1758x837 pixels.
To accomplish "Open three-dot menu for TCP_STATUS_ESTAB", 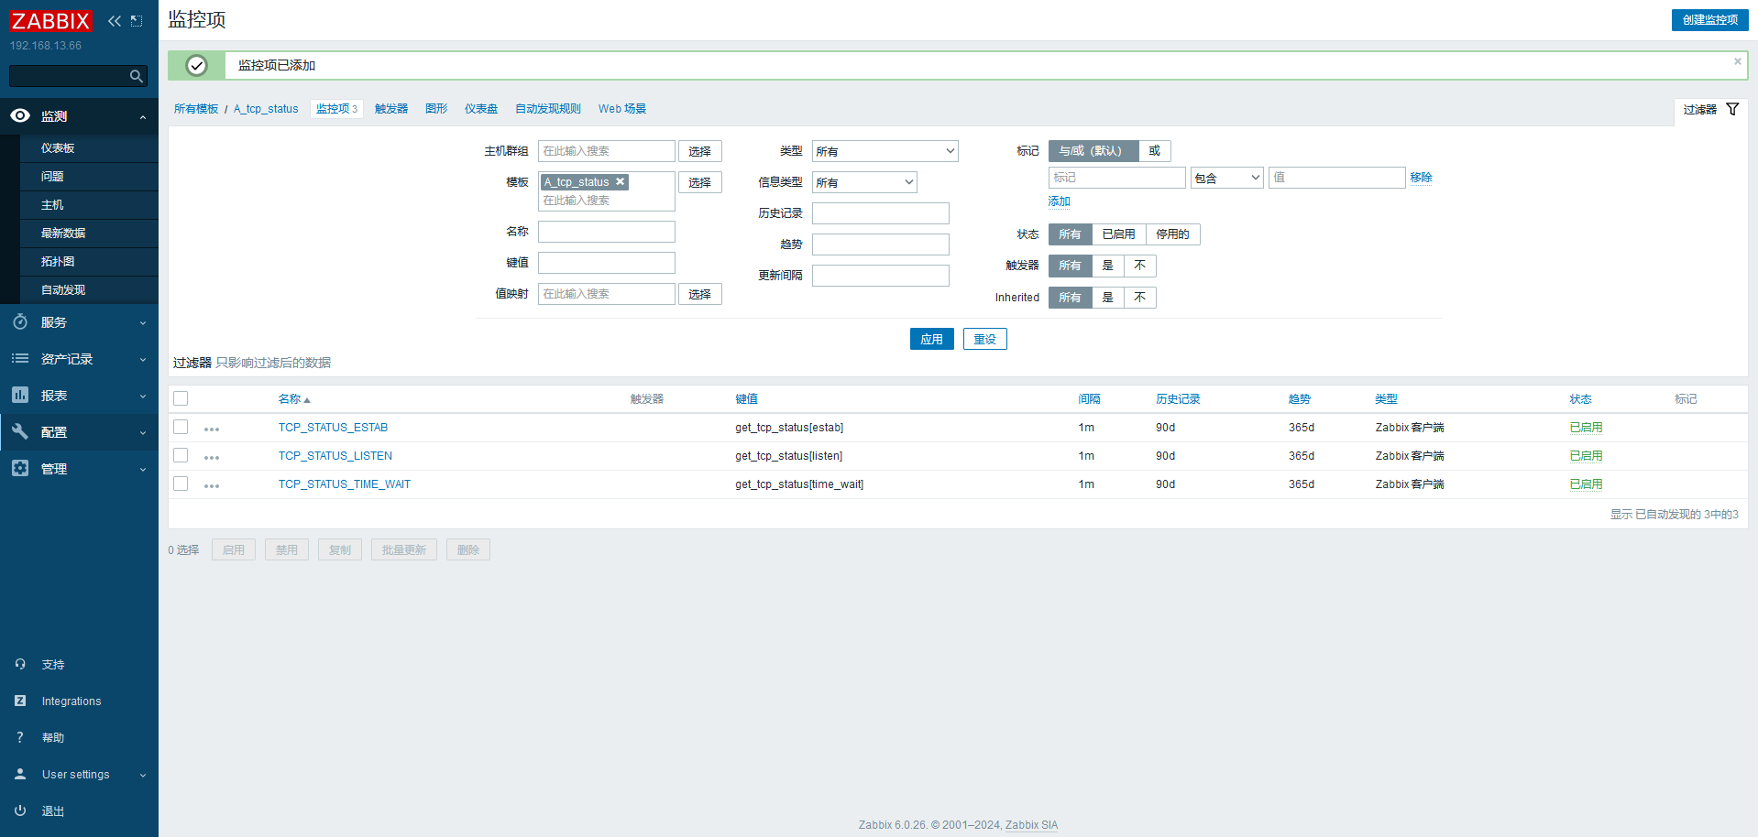I will pos(212,429).
